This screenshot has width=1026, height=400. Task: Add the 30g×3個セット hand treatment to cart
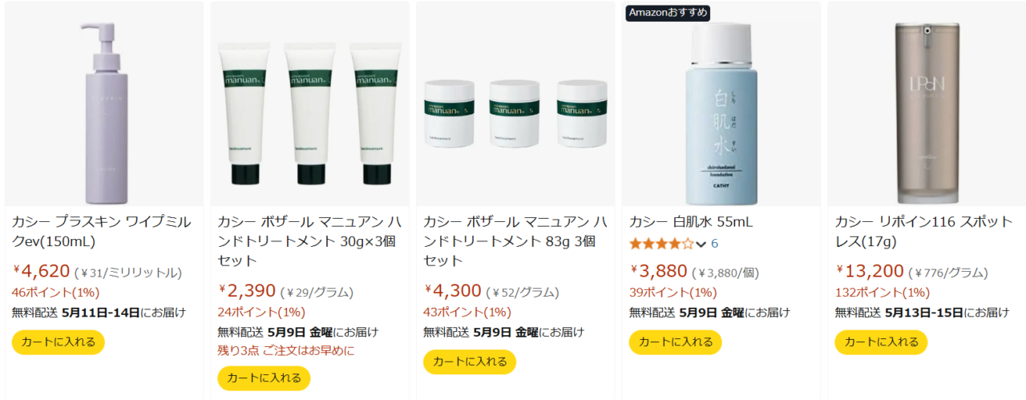tap(264, 378)
